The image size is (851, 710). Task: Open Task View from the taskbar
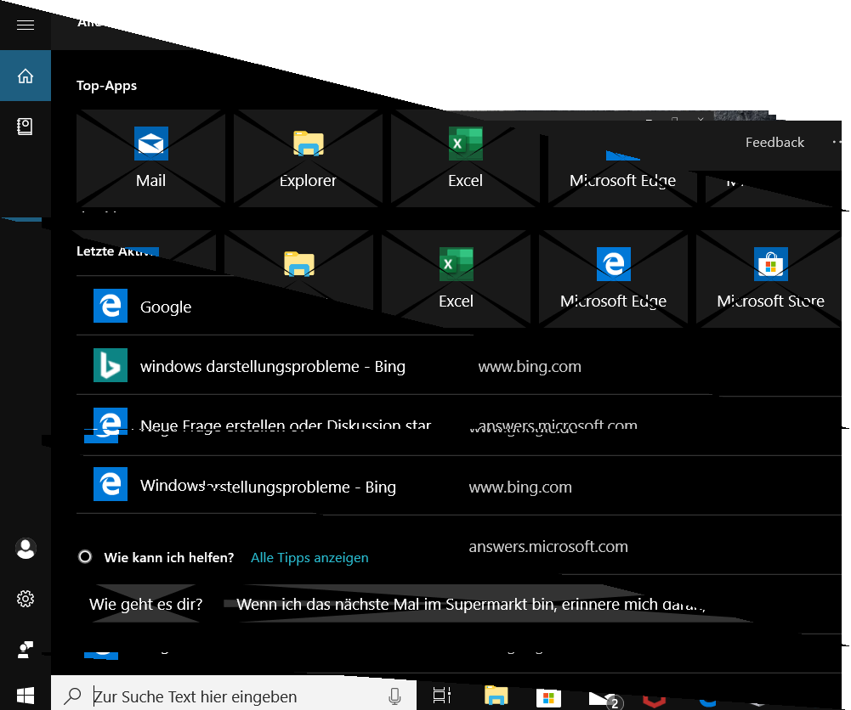[x=442, y=695]
